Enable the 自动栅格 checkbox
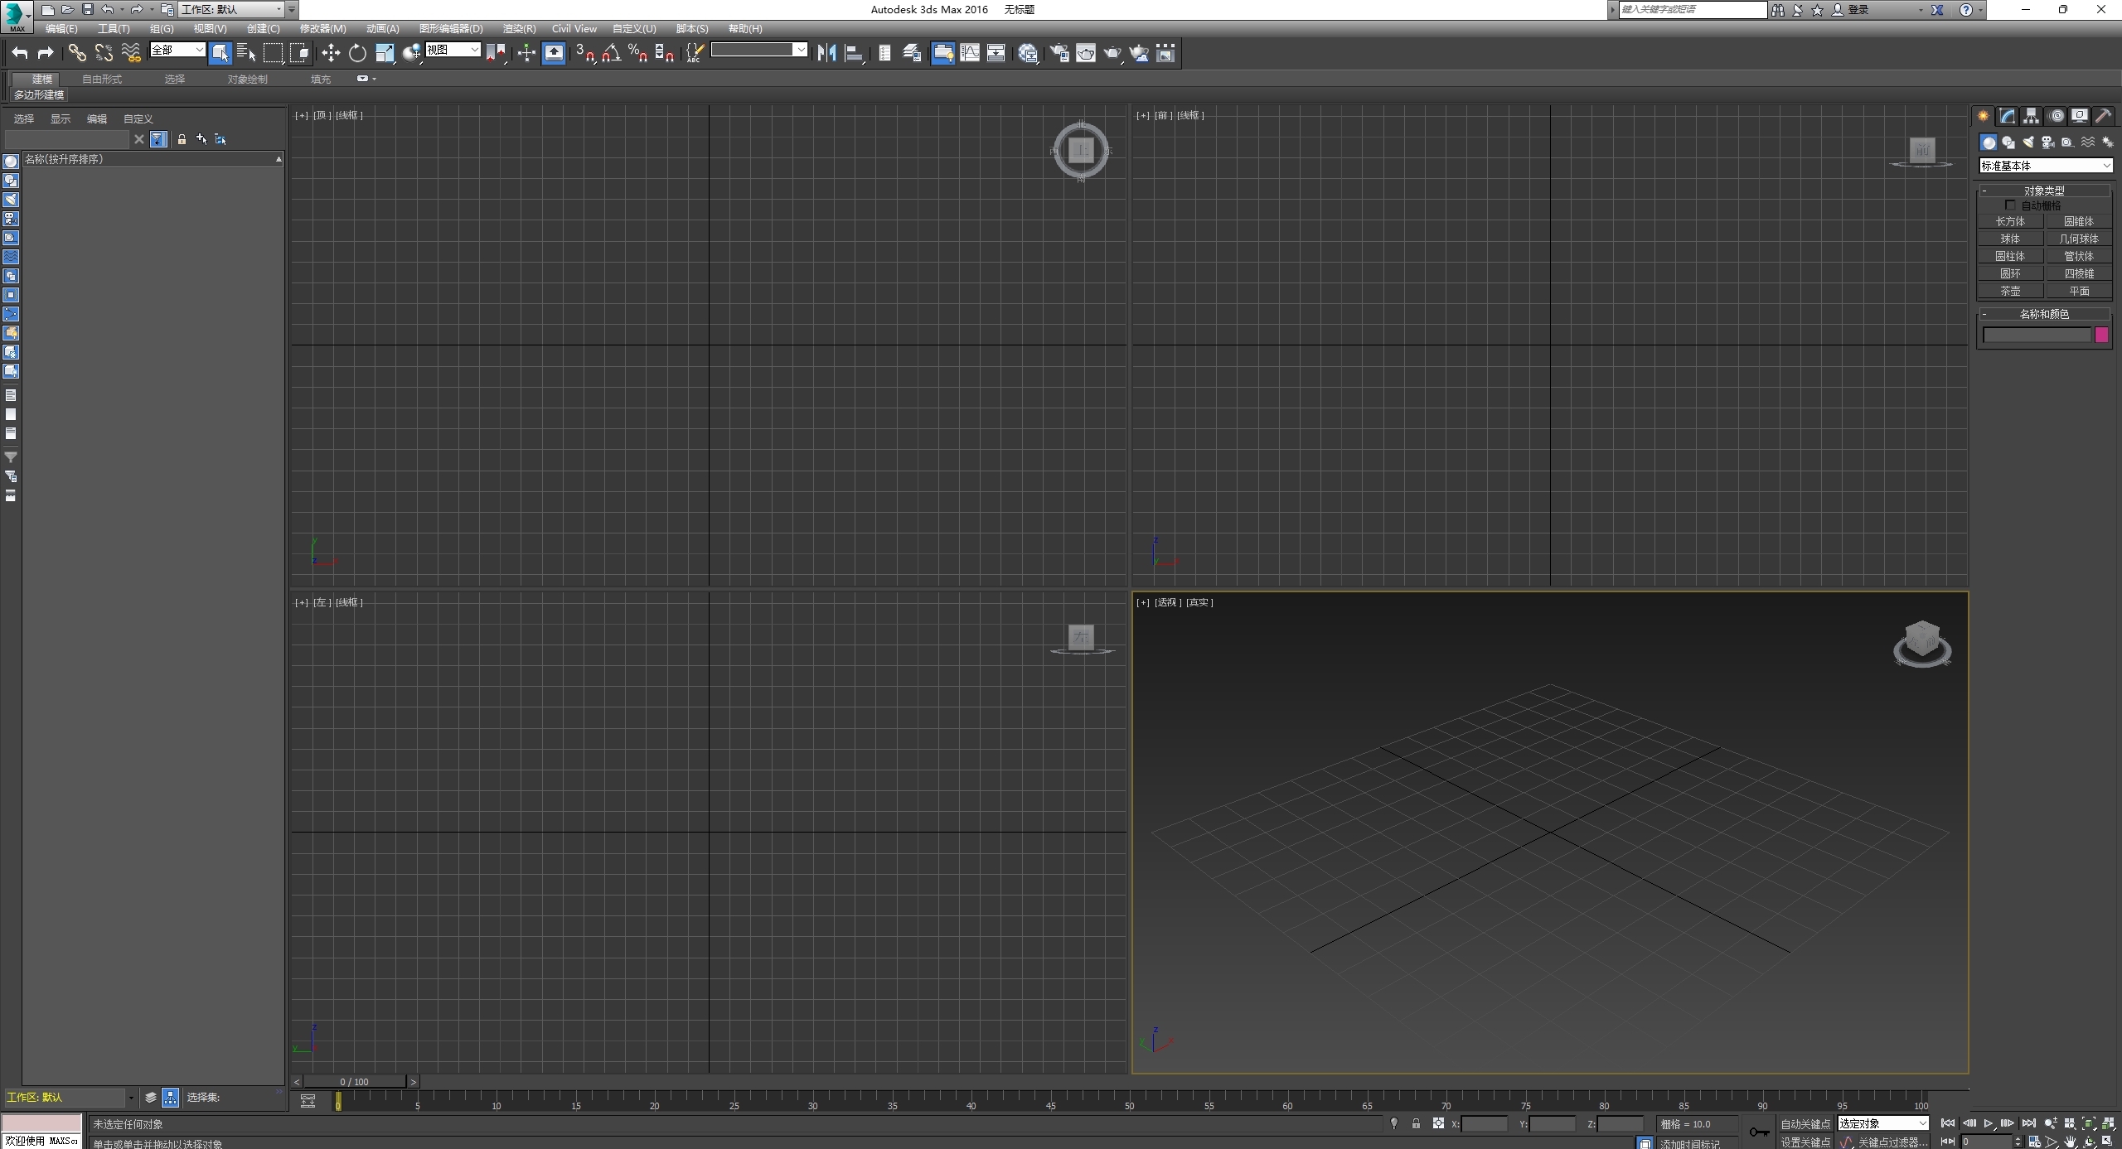Image resolution: width=2122 pixels, height=1149 pixels. 2009,205
